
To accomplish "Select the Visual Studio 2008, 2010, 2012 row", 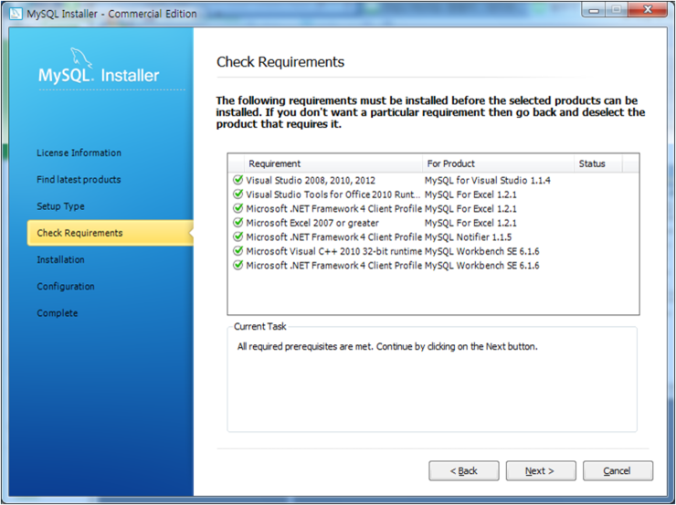I will pos(433,180).
